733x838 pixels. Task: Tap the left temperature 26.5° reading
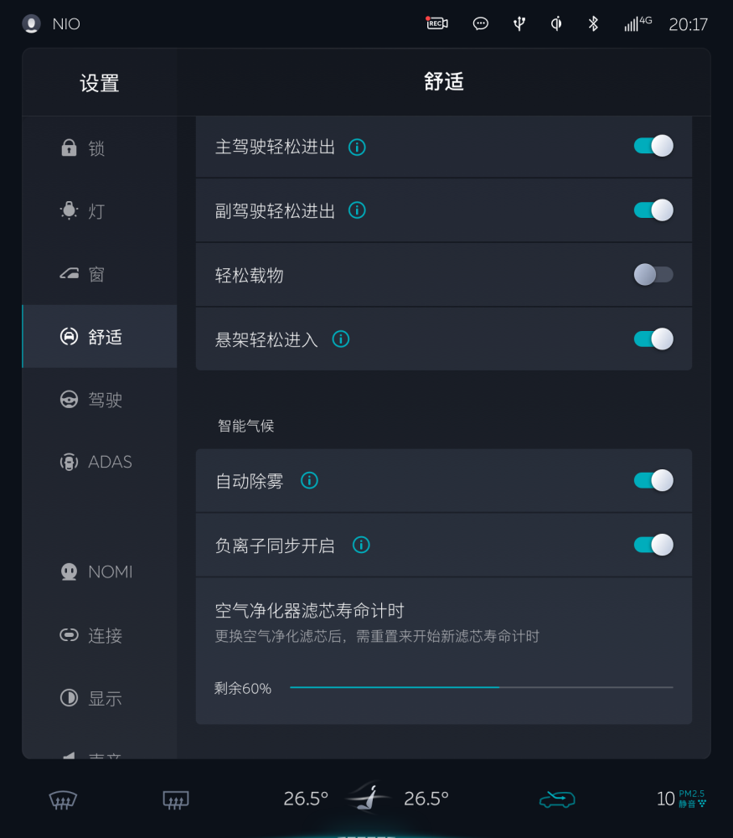pos(306,799)
